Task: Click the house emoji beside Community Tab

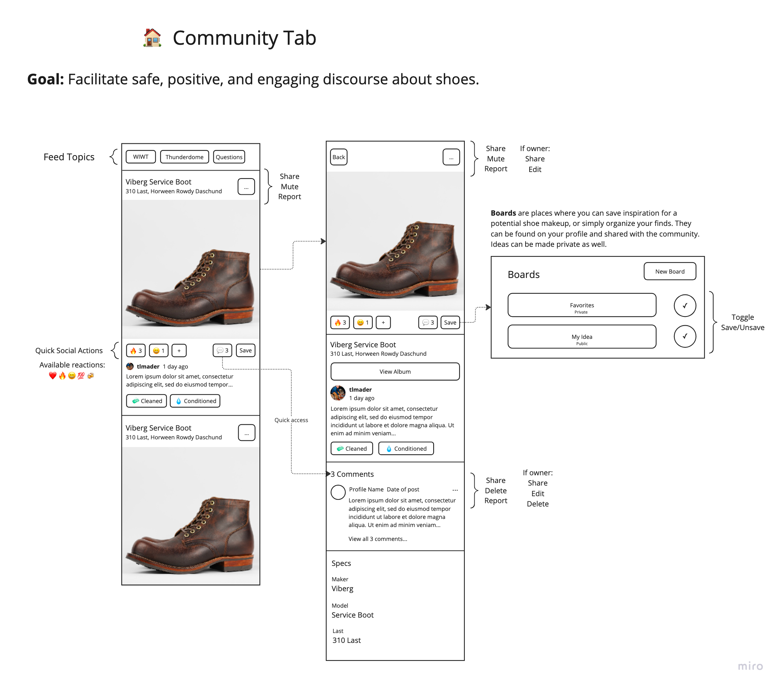Action: [x=152, y=37]
